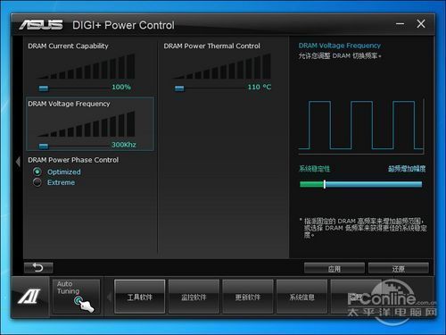The height and width of the screenshot is (335, 446).
Task: Open the 工具软件 tools menu
Action: 140,297
